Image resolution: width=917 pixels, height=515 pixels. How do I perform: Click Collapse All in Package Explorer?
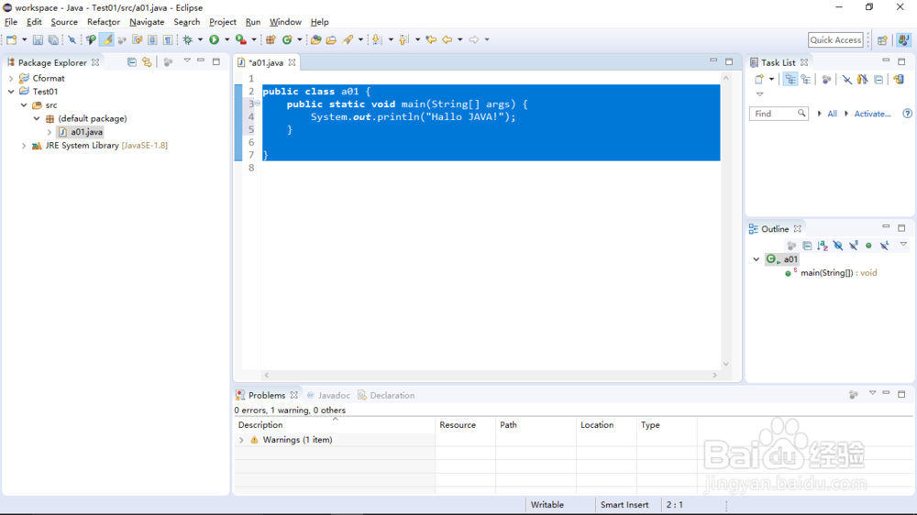click(x=131, y=62)
